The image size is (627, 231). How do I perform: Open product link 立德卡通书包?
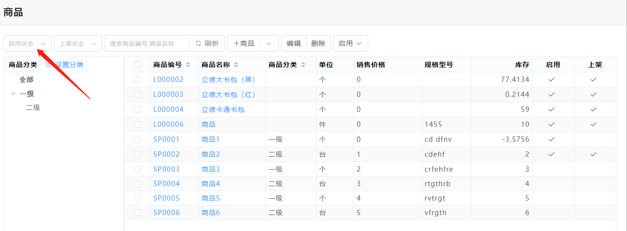[x=223, y=109]
